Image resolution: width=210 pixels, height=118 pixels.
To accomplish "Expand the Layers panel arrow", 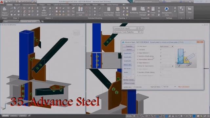I will click(181, 18).
